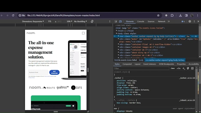Switch to the Sources tab
Screen dimensions: 201x113
tap(151, 21)
